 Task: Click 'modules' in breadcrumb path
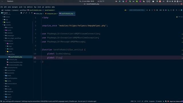8,10
